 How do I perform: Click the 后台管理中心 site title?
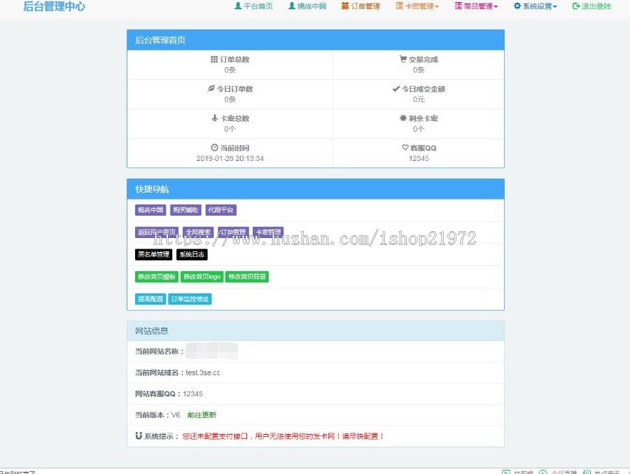tap(54, 6)
